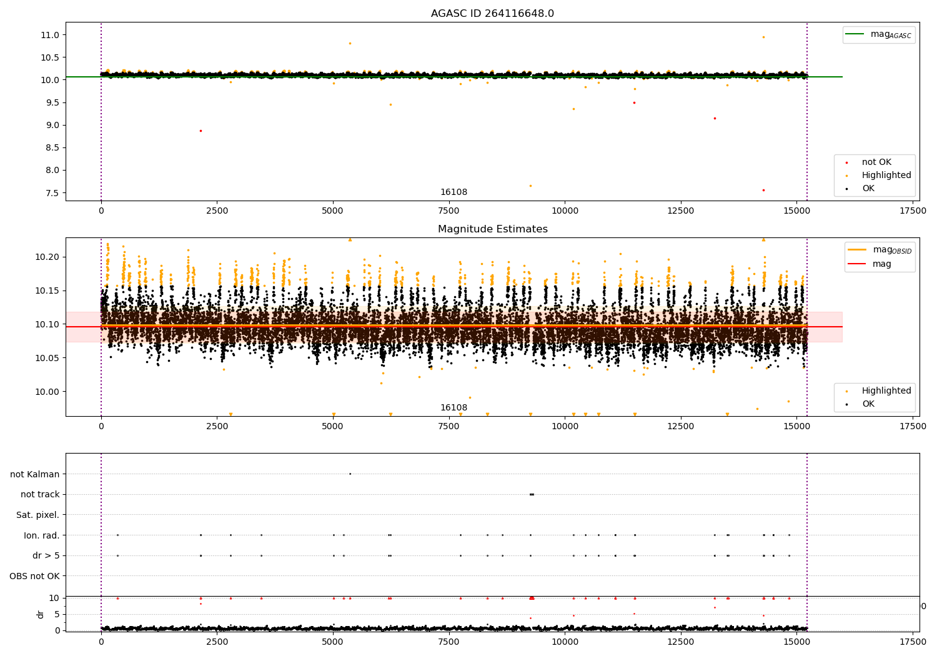Click the red 'mag' legend line sample

(x=856, y=264)
